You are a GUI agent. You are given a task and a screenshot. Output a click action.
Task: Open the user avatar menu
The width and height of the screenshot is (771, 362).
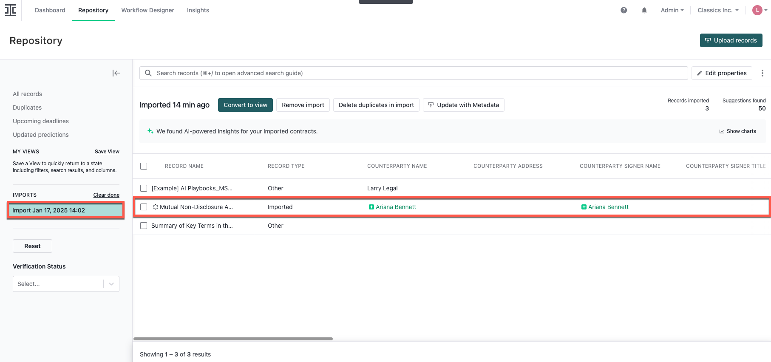tap(760, 10)
